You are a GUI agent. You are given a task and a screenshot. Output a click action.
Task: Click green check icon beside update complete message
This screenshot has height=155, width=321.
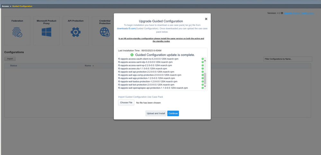coord(132,55)
